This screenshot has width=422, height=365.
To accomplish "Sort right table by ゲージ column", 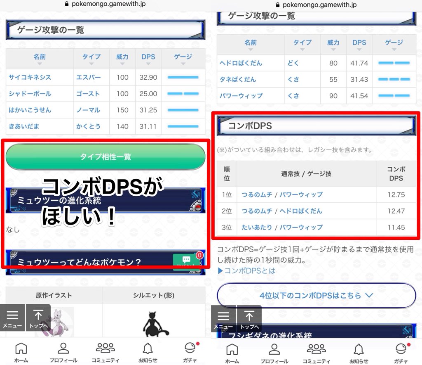I will 394,45.
